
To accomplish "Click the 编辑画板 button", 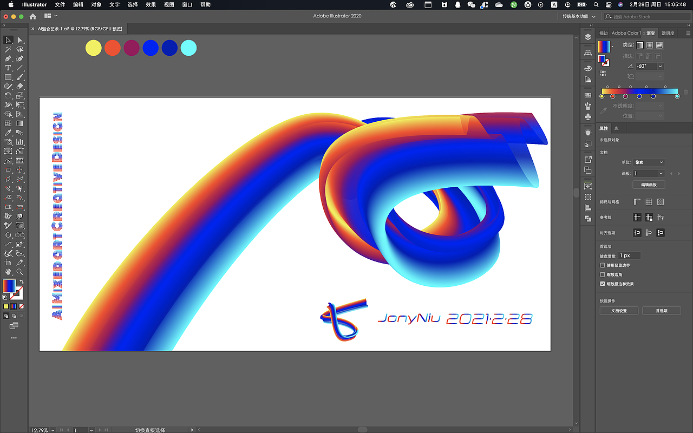I will [x=649, y=185].
